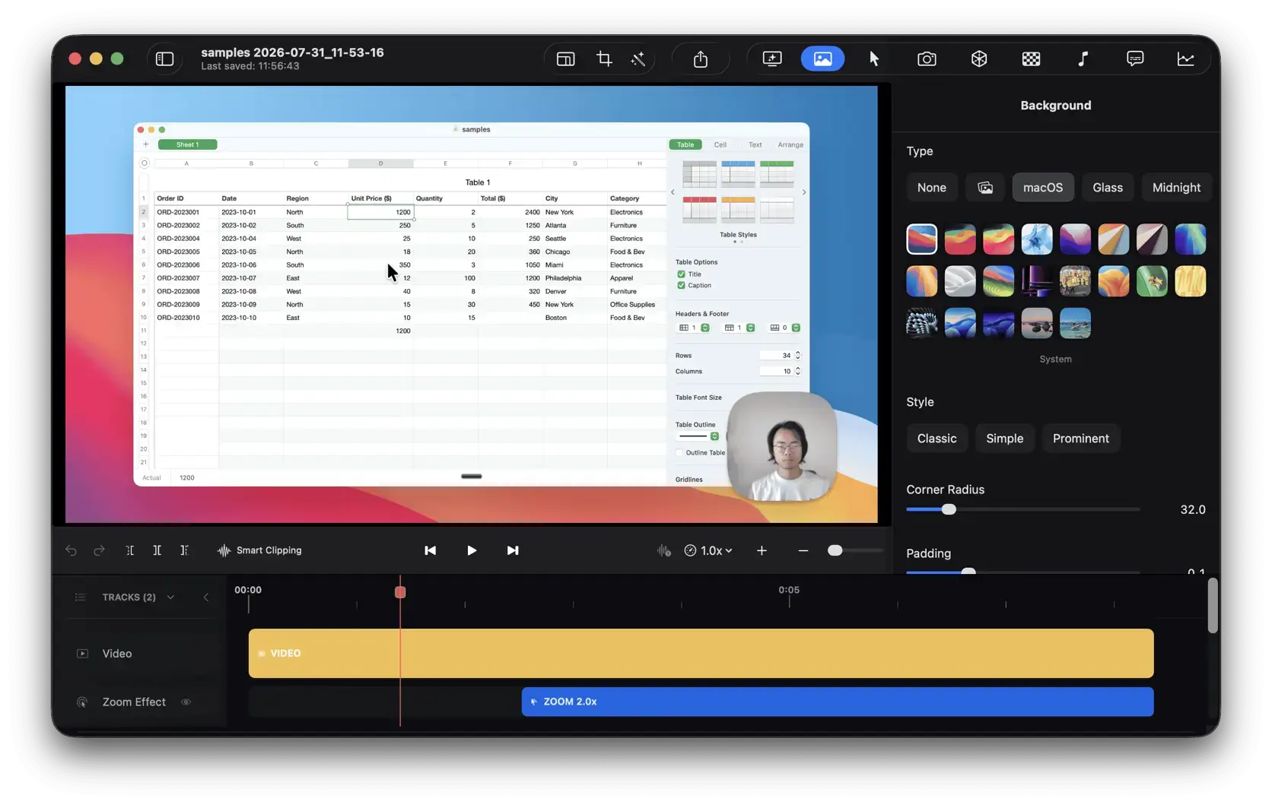Toggle the Outline Table checkbox
The image size is (1272, 805).
(679, 453)
